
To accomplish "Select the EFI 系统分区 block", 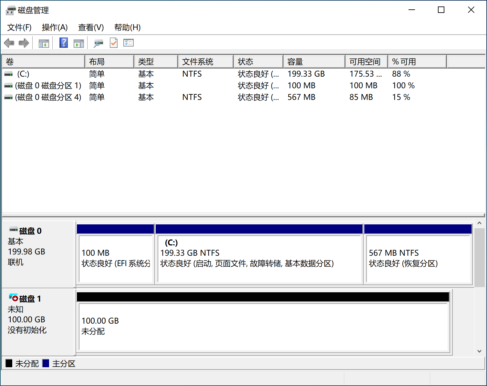I will 115,259.
